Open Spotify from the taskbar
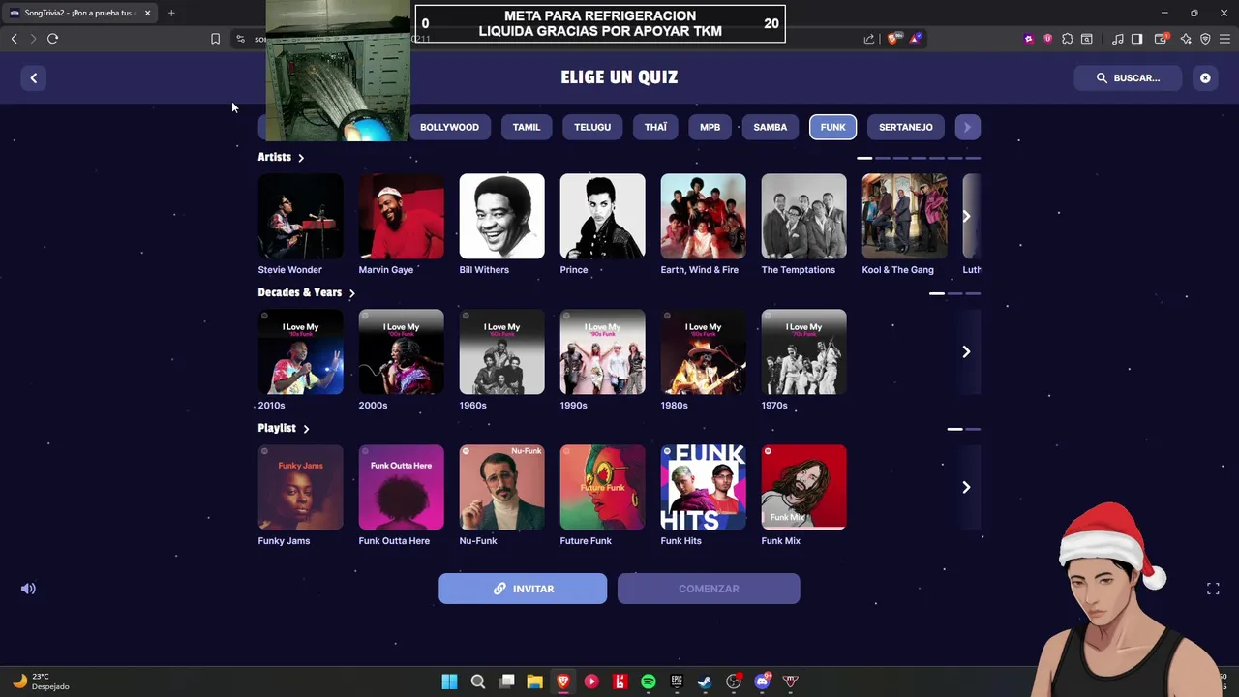The image size is (1239, 697). click(x=649, y=682)
